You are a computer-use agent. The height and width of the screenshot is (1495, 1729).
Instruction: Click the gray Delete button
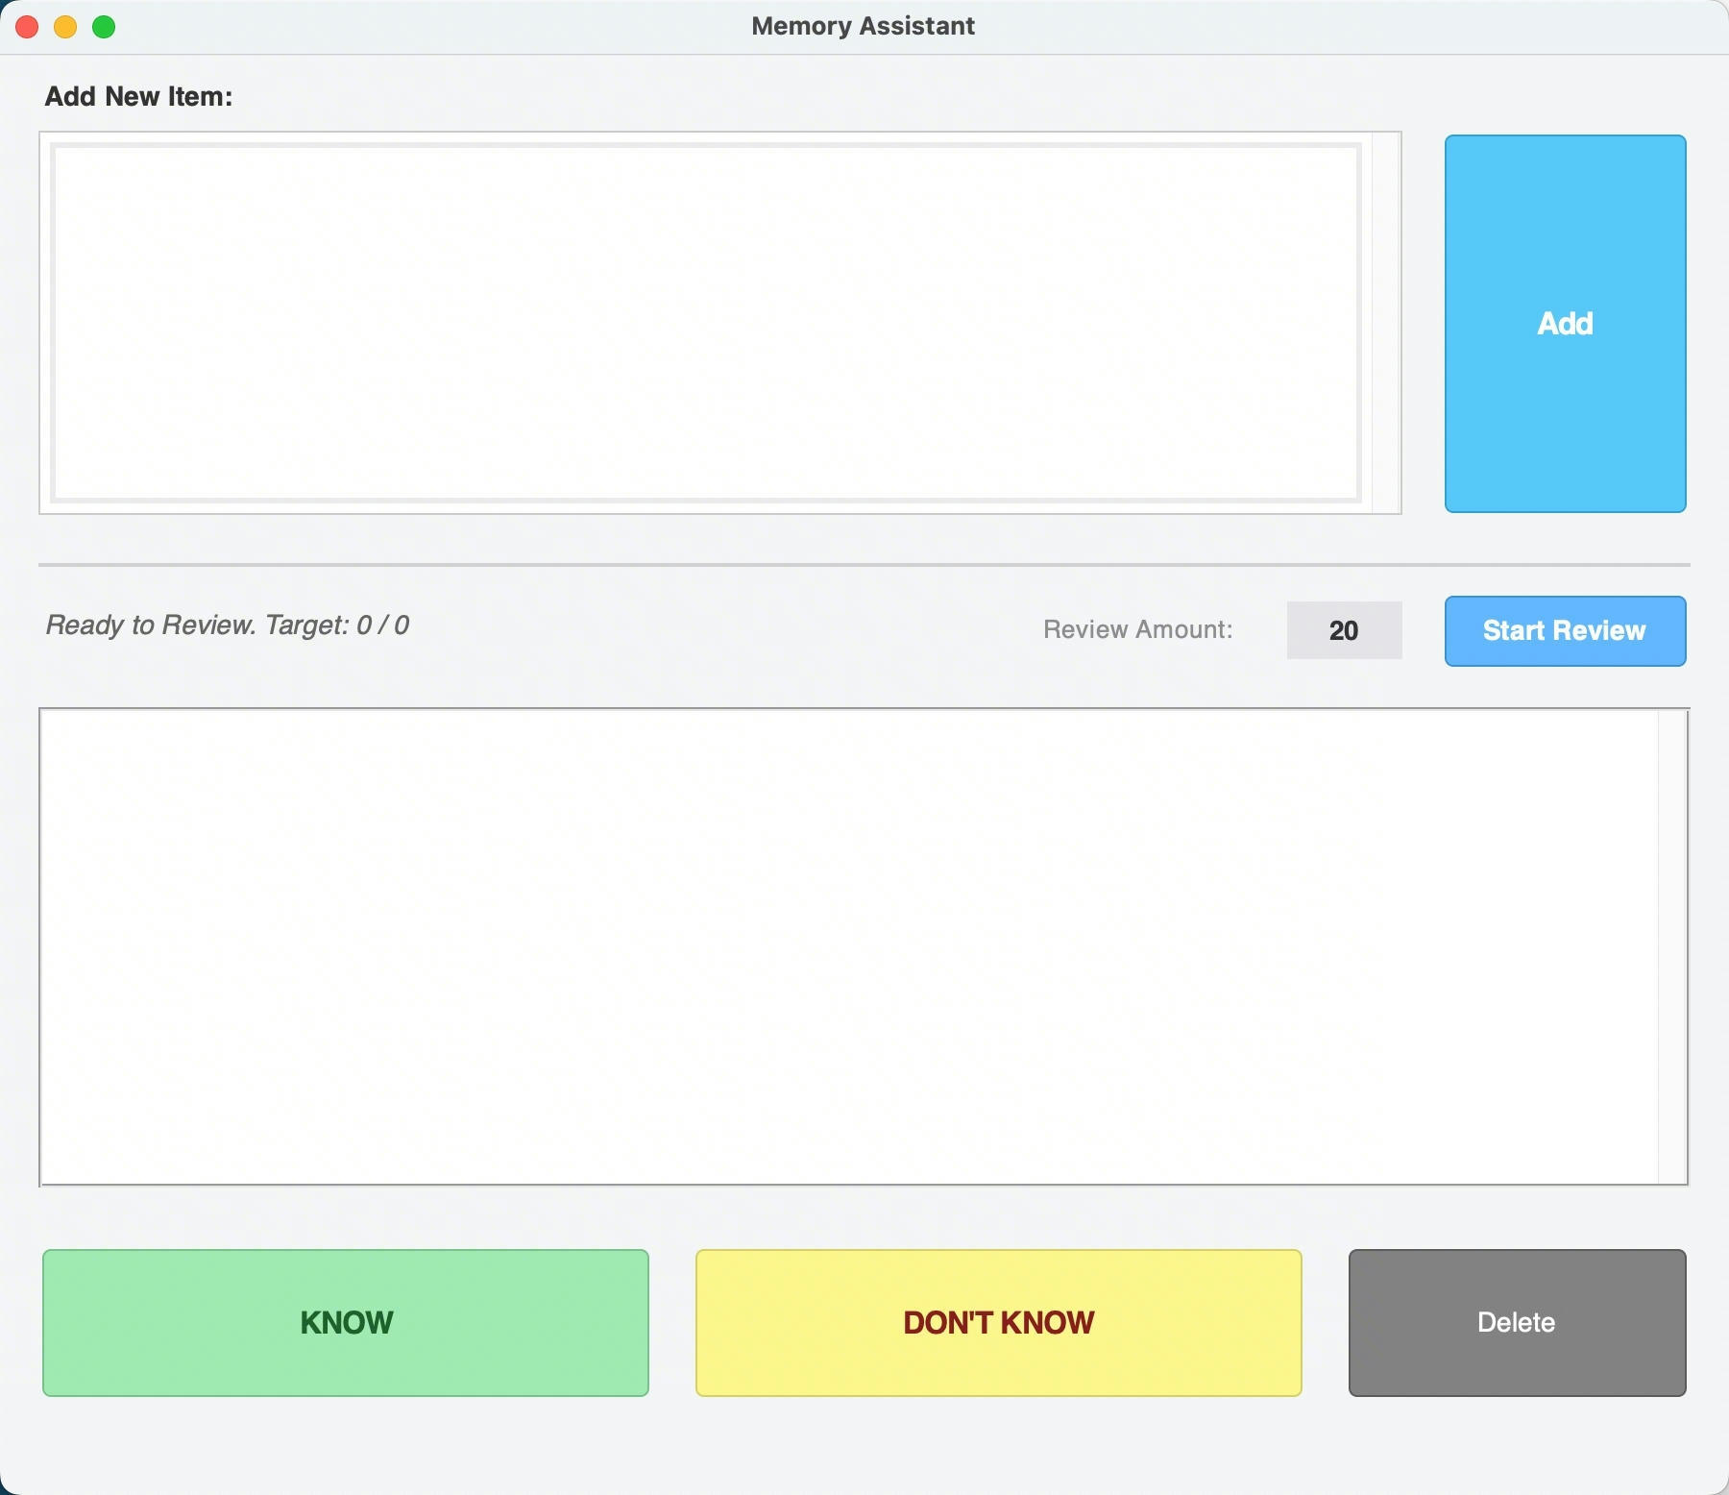(x=1517, y=1322)
